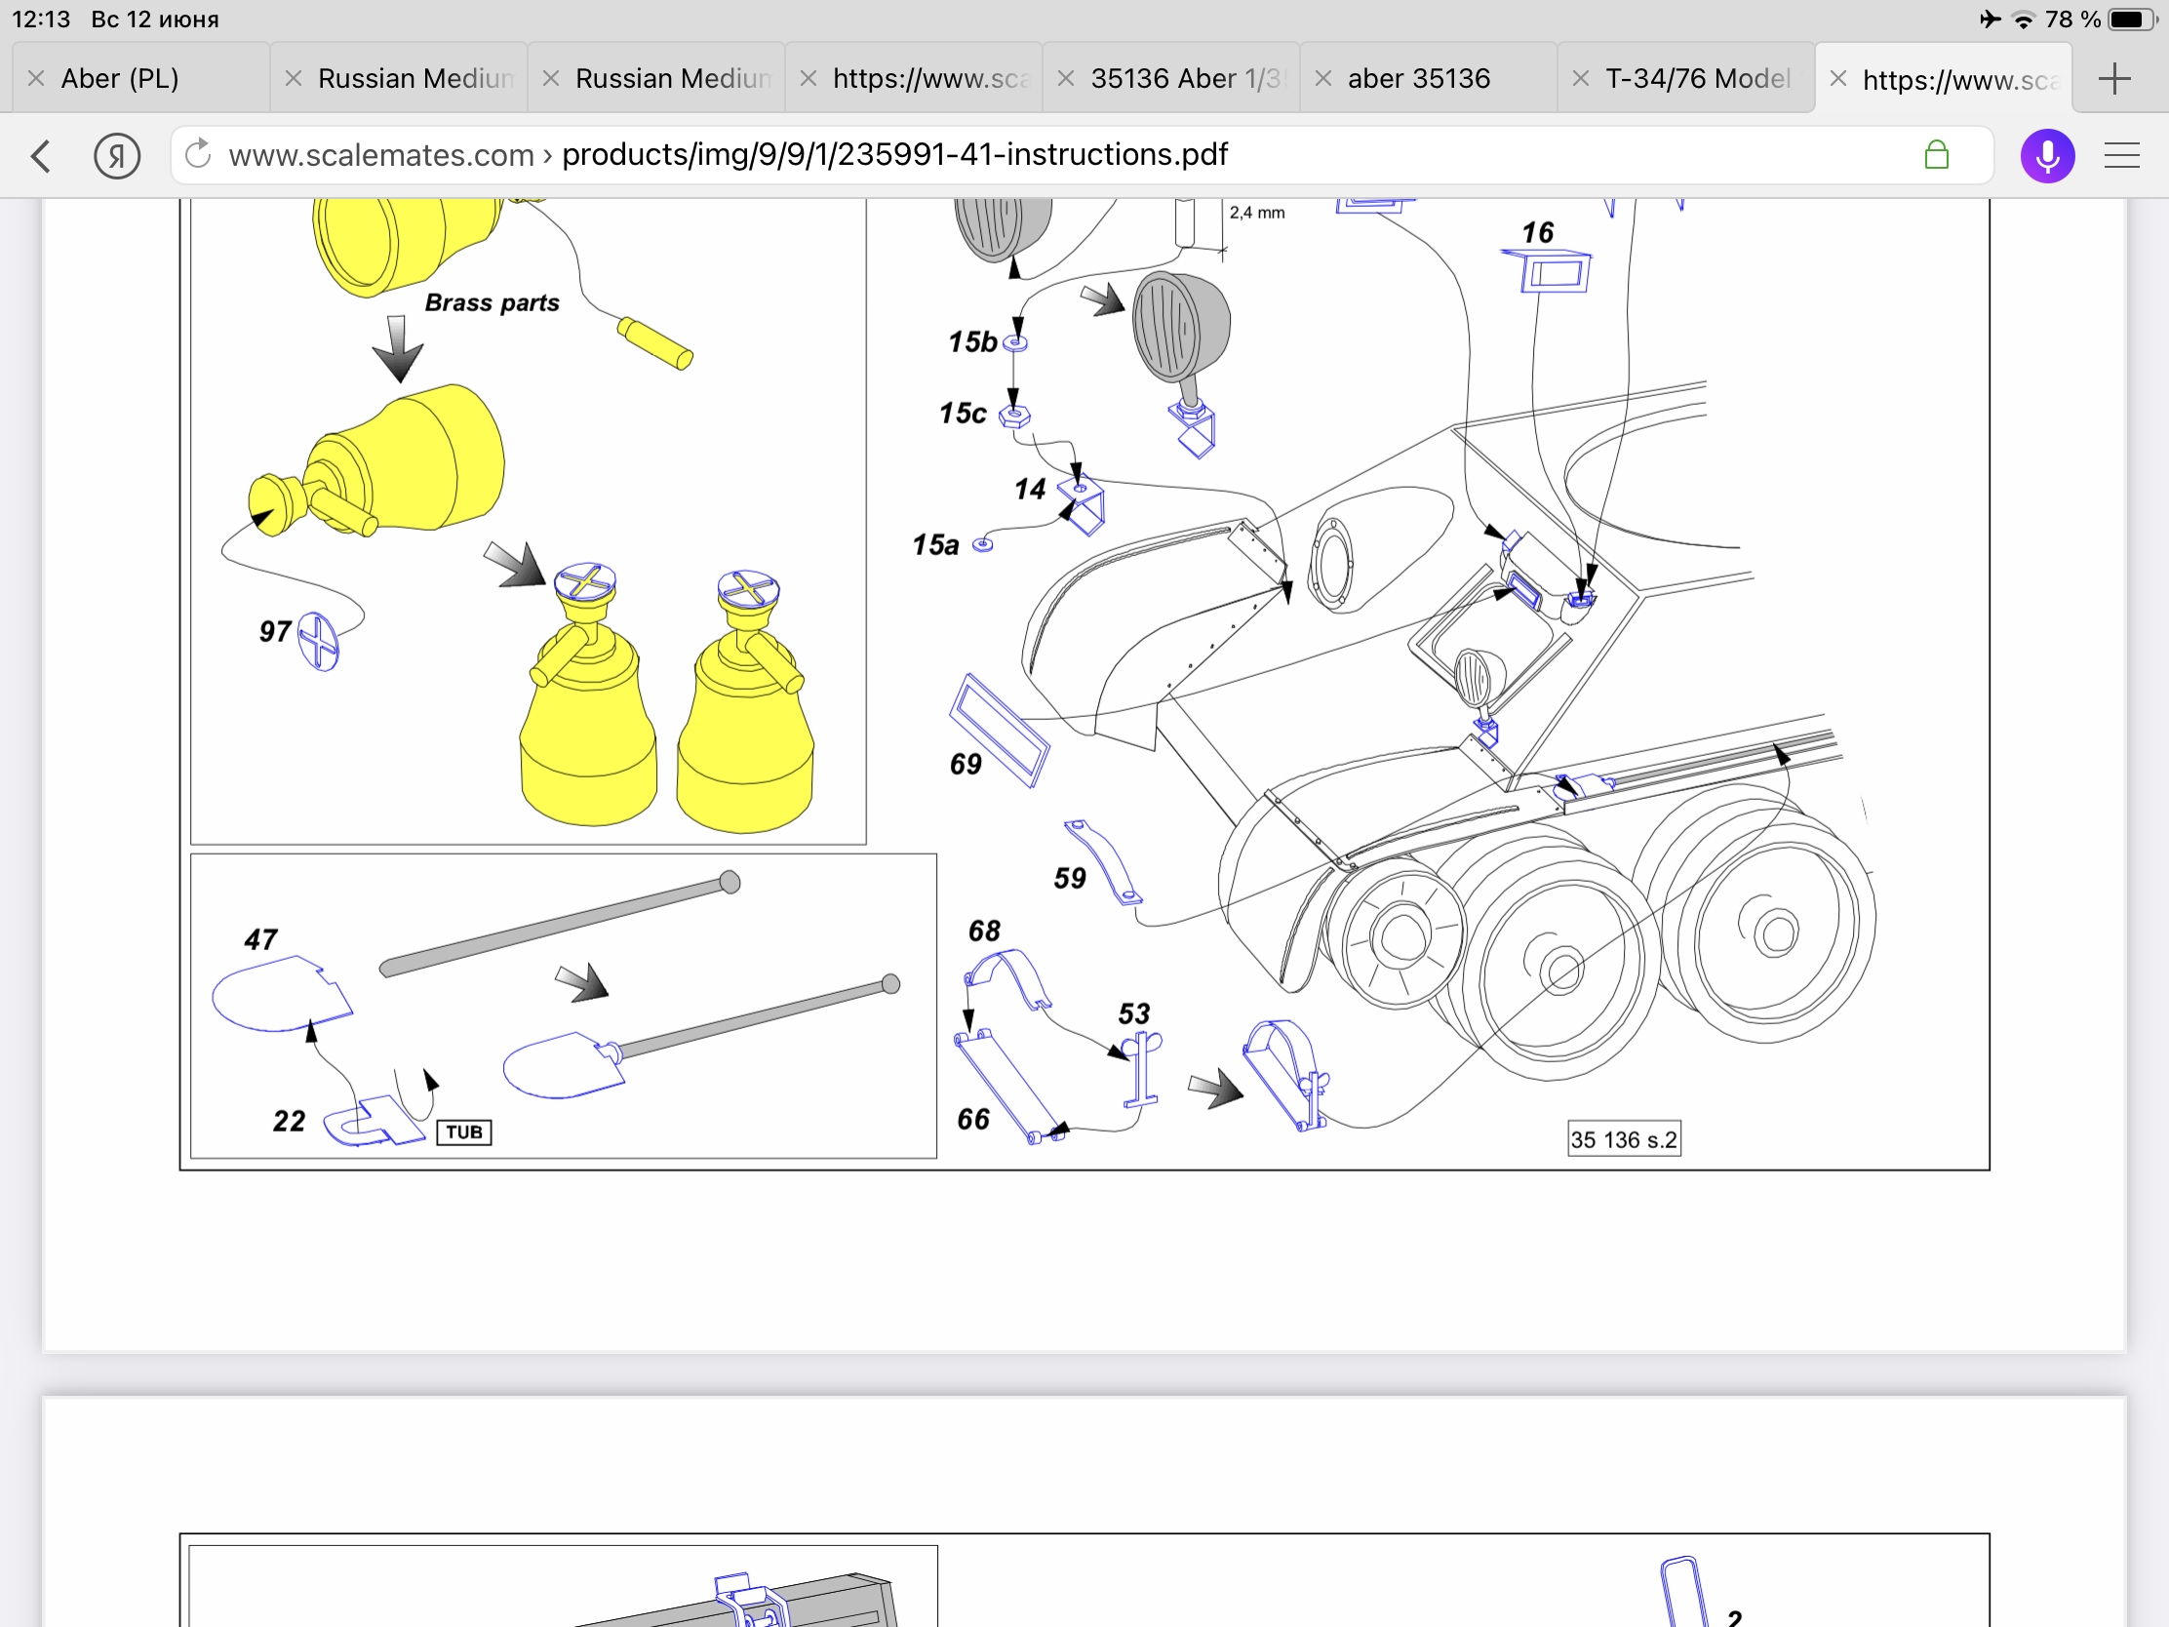Tap the 35 136 s.2 page label
The width and height of the screenshot is (2169, 1627).
tap(1623, 1138)
